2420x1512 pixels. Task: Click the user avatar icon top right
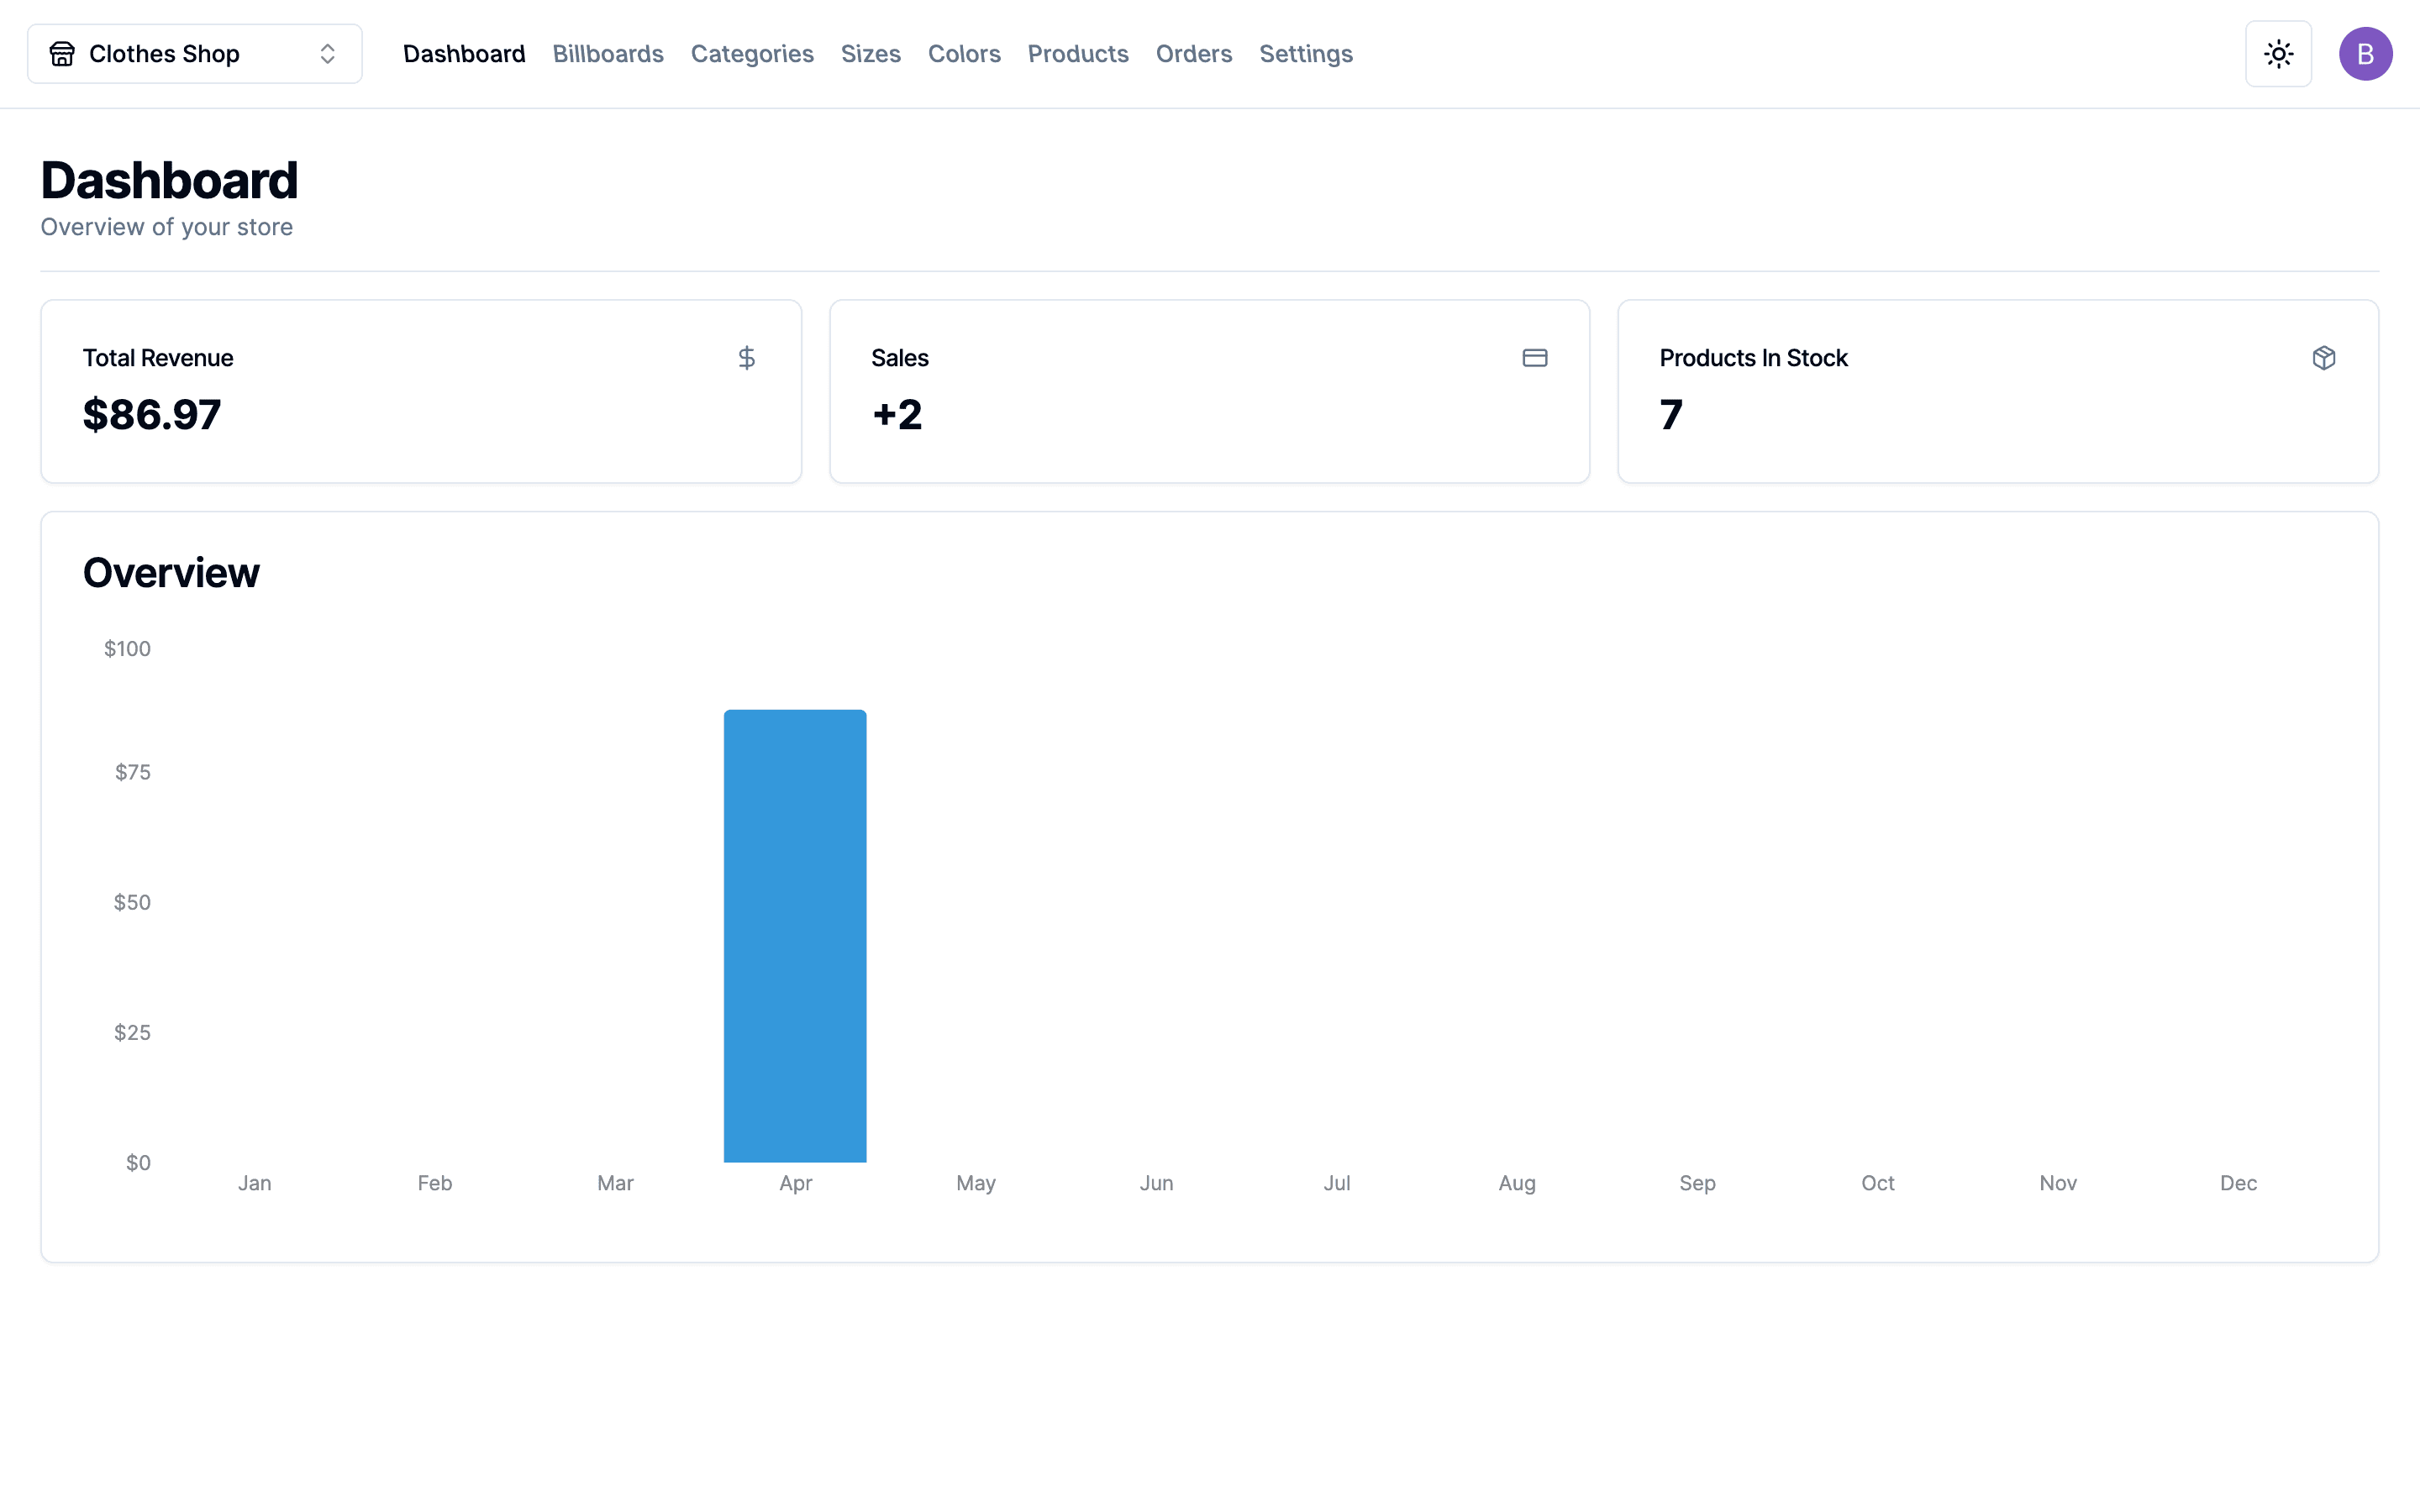pyautogui.click(x=2366, y=54)
